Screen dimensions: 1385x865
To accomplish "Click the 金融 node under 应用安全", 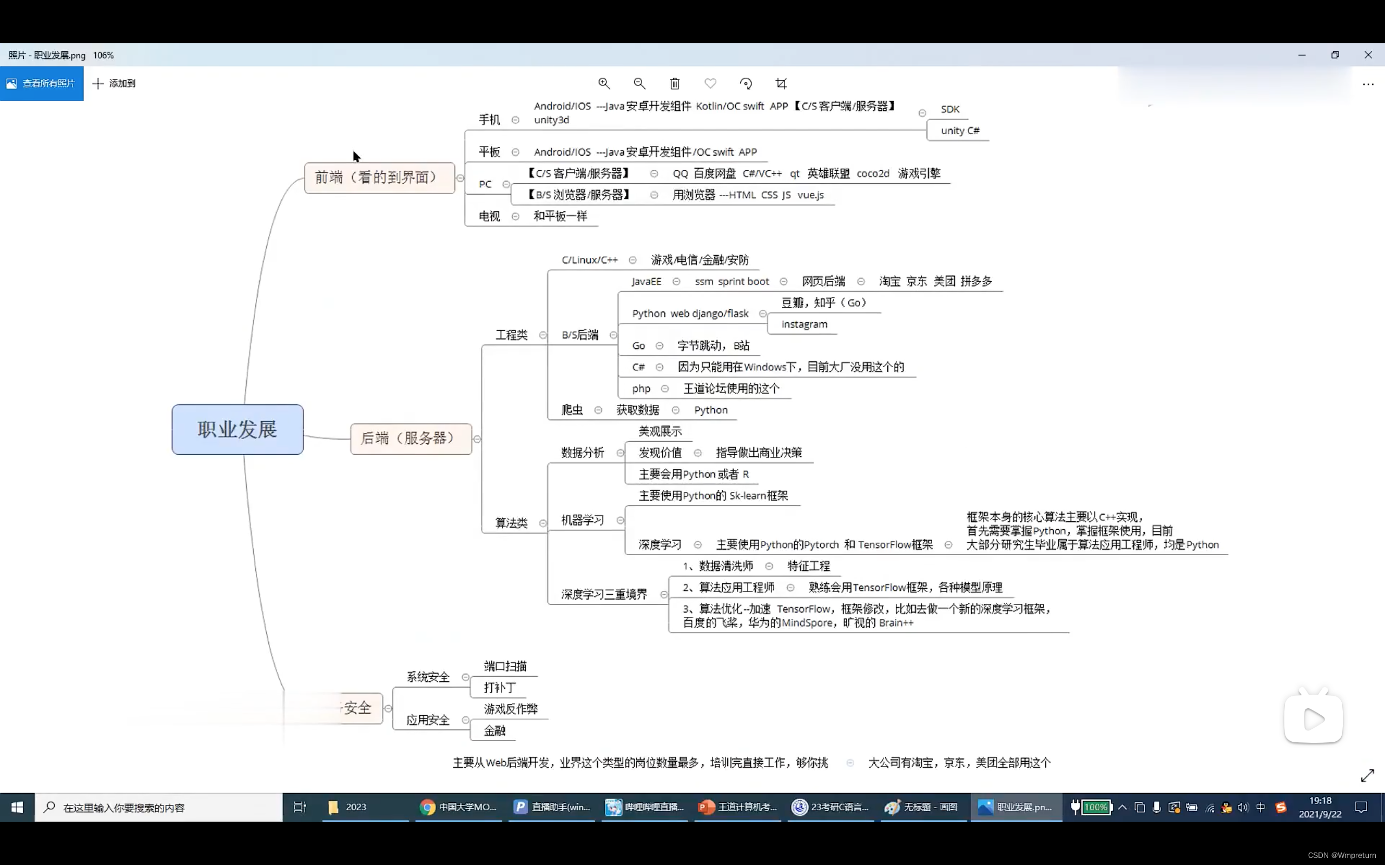I will click(494, 730).
